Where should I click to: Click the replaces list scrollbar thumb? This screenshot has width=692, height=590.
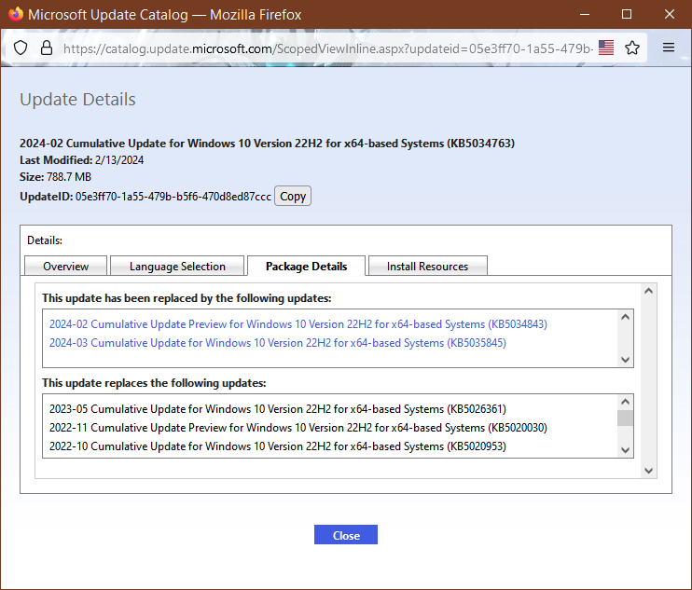(625, 418)
